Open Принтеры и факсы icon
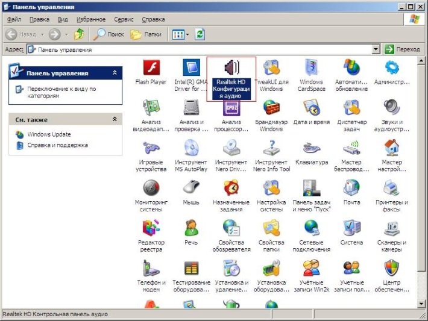 [391, 189]
